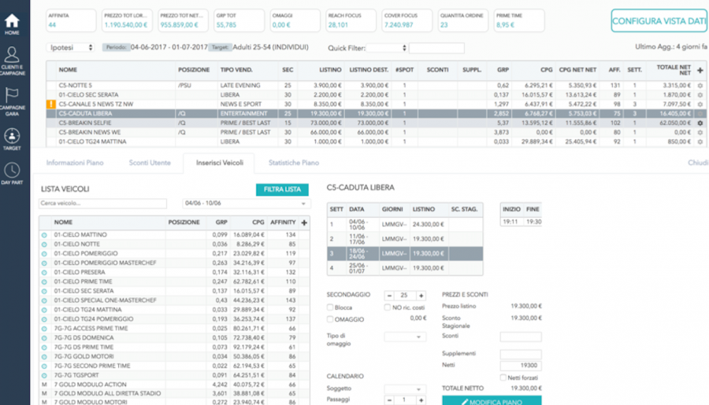This screenshot has height=405, width=709.
Task: Add 01-CIELO MATTINO using its plus icon
Action: 44,235
